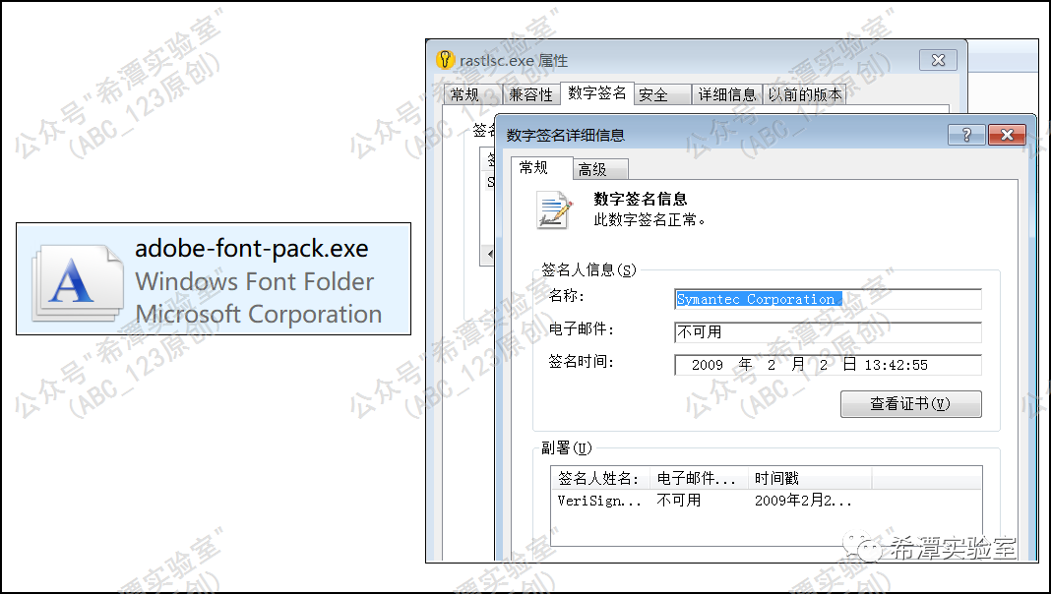This screenshot has width=1051, height=594.
Task: Click the 查看证书(V) button
Action: click(911, 404)
